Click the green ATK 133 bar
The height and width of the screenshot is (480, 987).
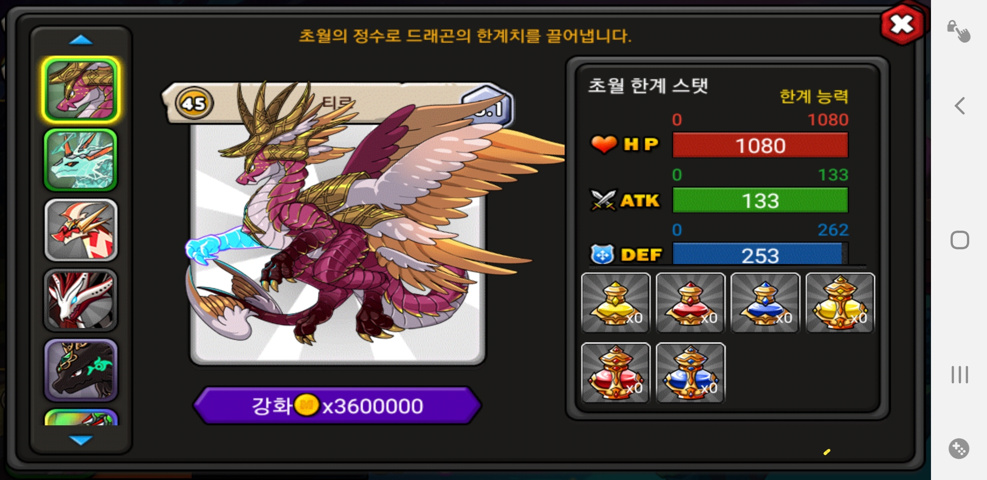[x=760, y=200]
